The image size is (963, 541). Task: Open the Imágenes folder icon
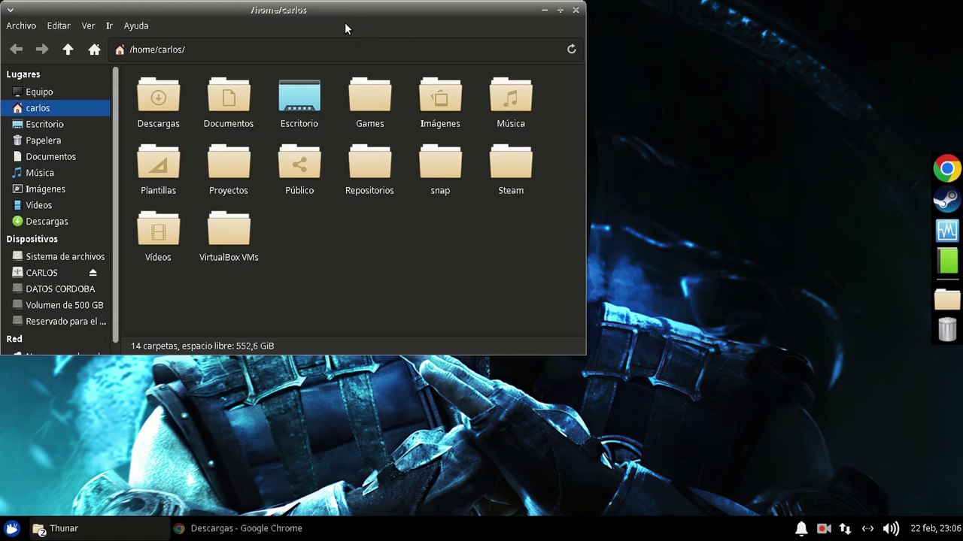[440, 96]
